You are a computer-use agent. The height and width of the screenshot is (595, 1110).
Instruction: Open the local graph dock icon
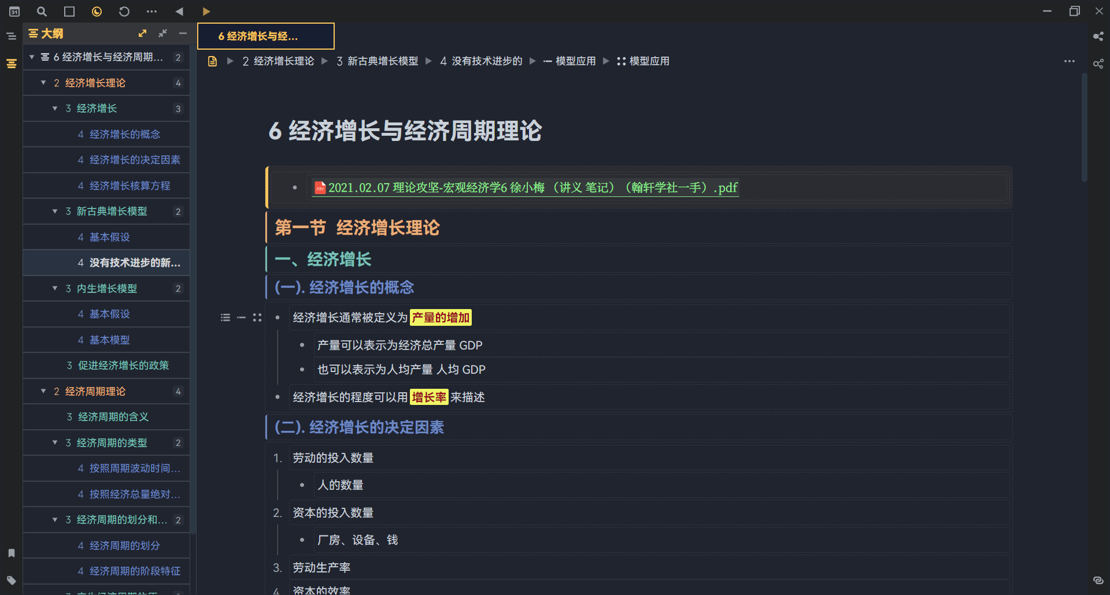coord(1098,64)
